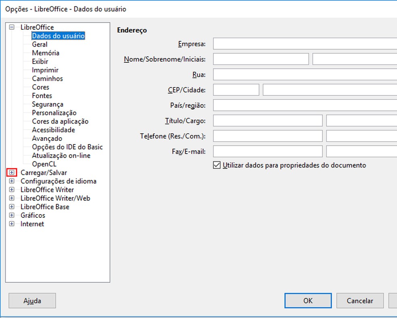Focus the Empresa input field
Image resolution: width=397 pixels, height=318 pixels.
305,44
